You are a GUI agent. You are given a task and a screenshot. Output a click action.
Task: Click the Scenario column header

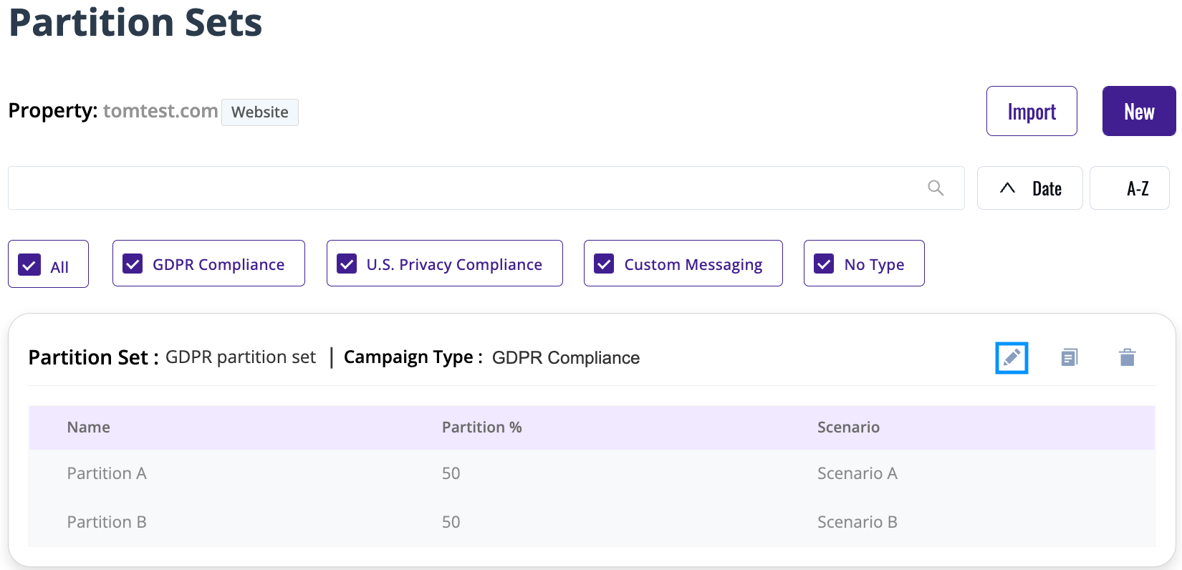point(848,427)
